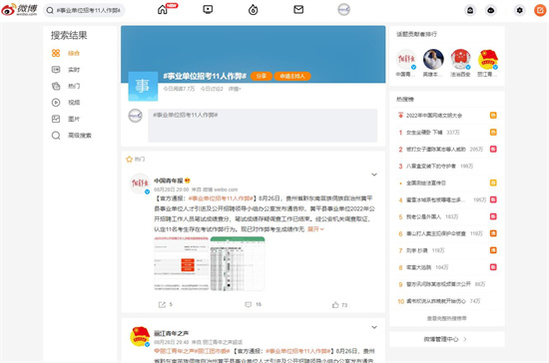Open the 丽江青年之声 post avatar
Image resolution: width=549 pixels, height=363 pixels.
pyautogui.click(x=140, y=336)
